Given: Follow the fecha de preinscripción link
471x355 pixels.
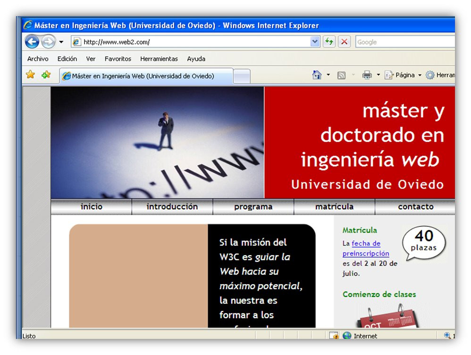Looking at the screenshot, I should coord(366,249).
